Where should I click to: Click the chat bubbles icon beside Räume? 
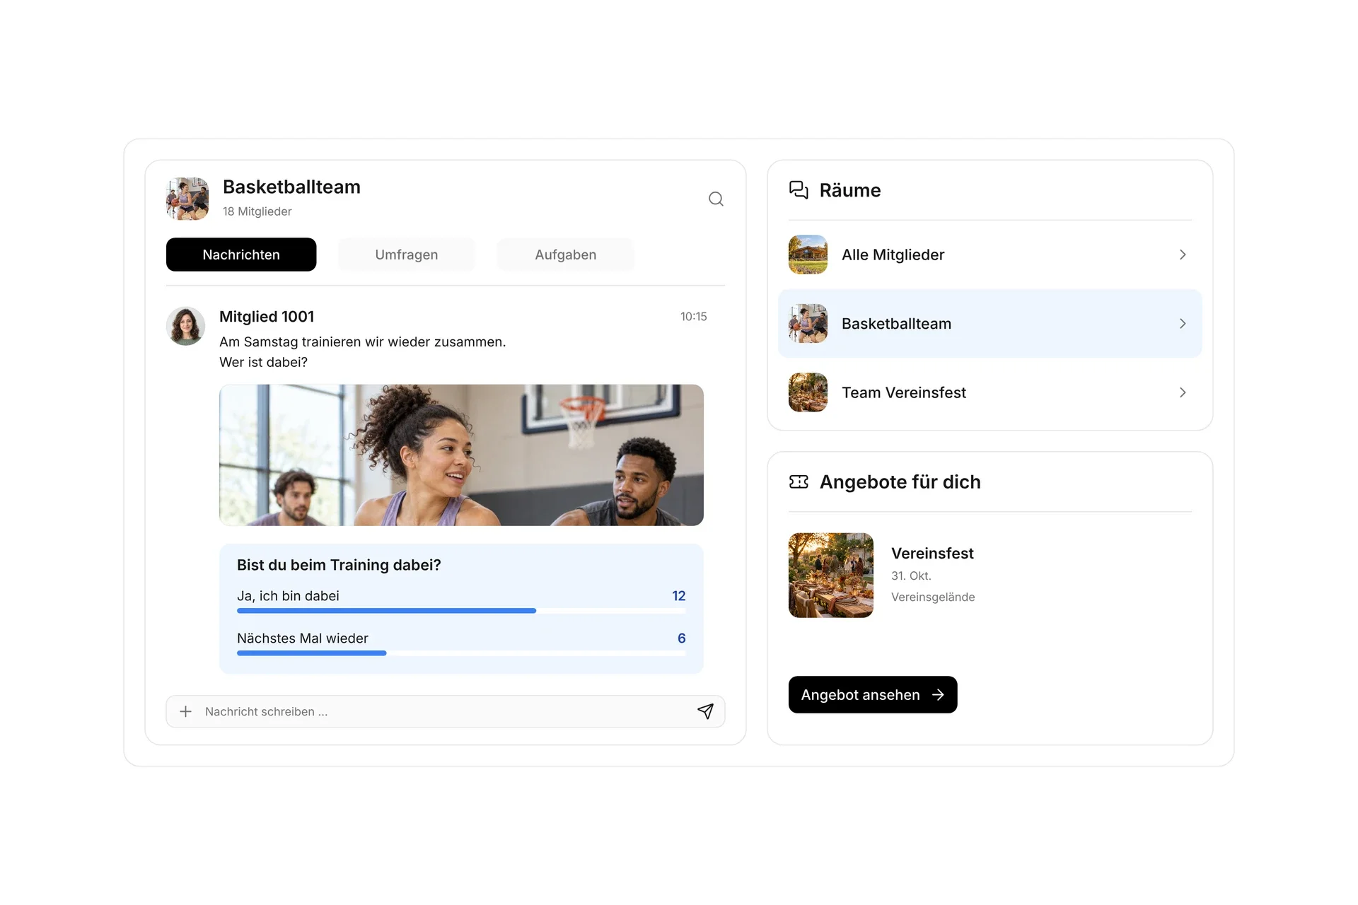799,190
